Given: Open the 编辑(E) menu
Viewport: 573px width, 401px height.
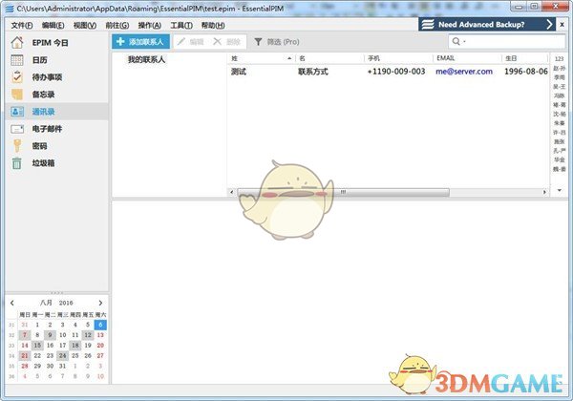Looking at the screenshot, I should point(53,25).
